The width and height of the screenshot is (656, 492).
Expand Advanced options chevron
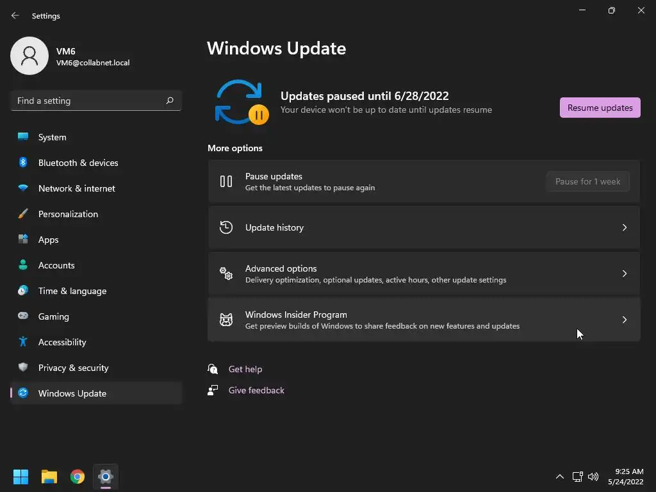click(x=624, y=274)
